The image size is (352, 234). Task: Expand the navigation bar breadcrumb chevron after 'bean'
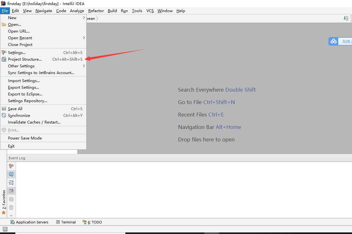97,19
